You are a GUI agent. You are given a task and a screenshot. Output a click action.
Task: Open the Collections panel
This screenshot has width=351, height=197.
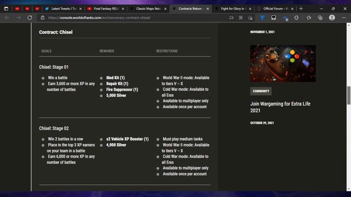320,18
